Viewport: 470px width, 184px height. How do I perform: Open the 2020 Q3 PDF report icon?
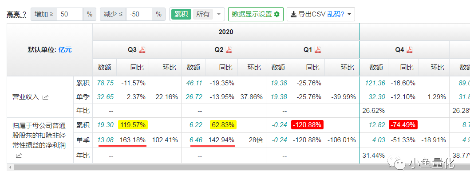[x=142, y=50]
